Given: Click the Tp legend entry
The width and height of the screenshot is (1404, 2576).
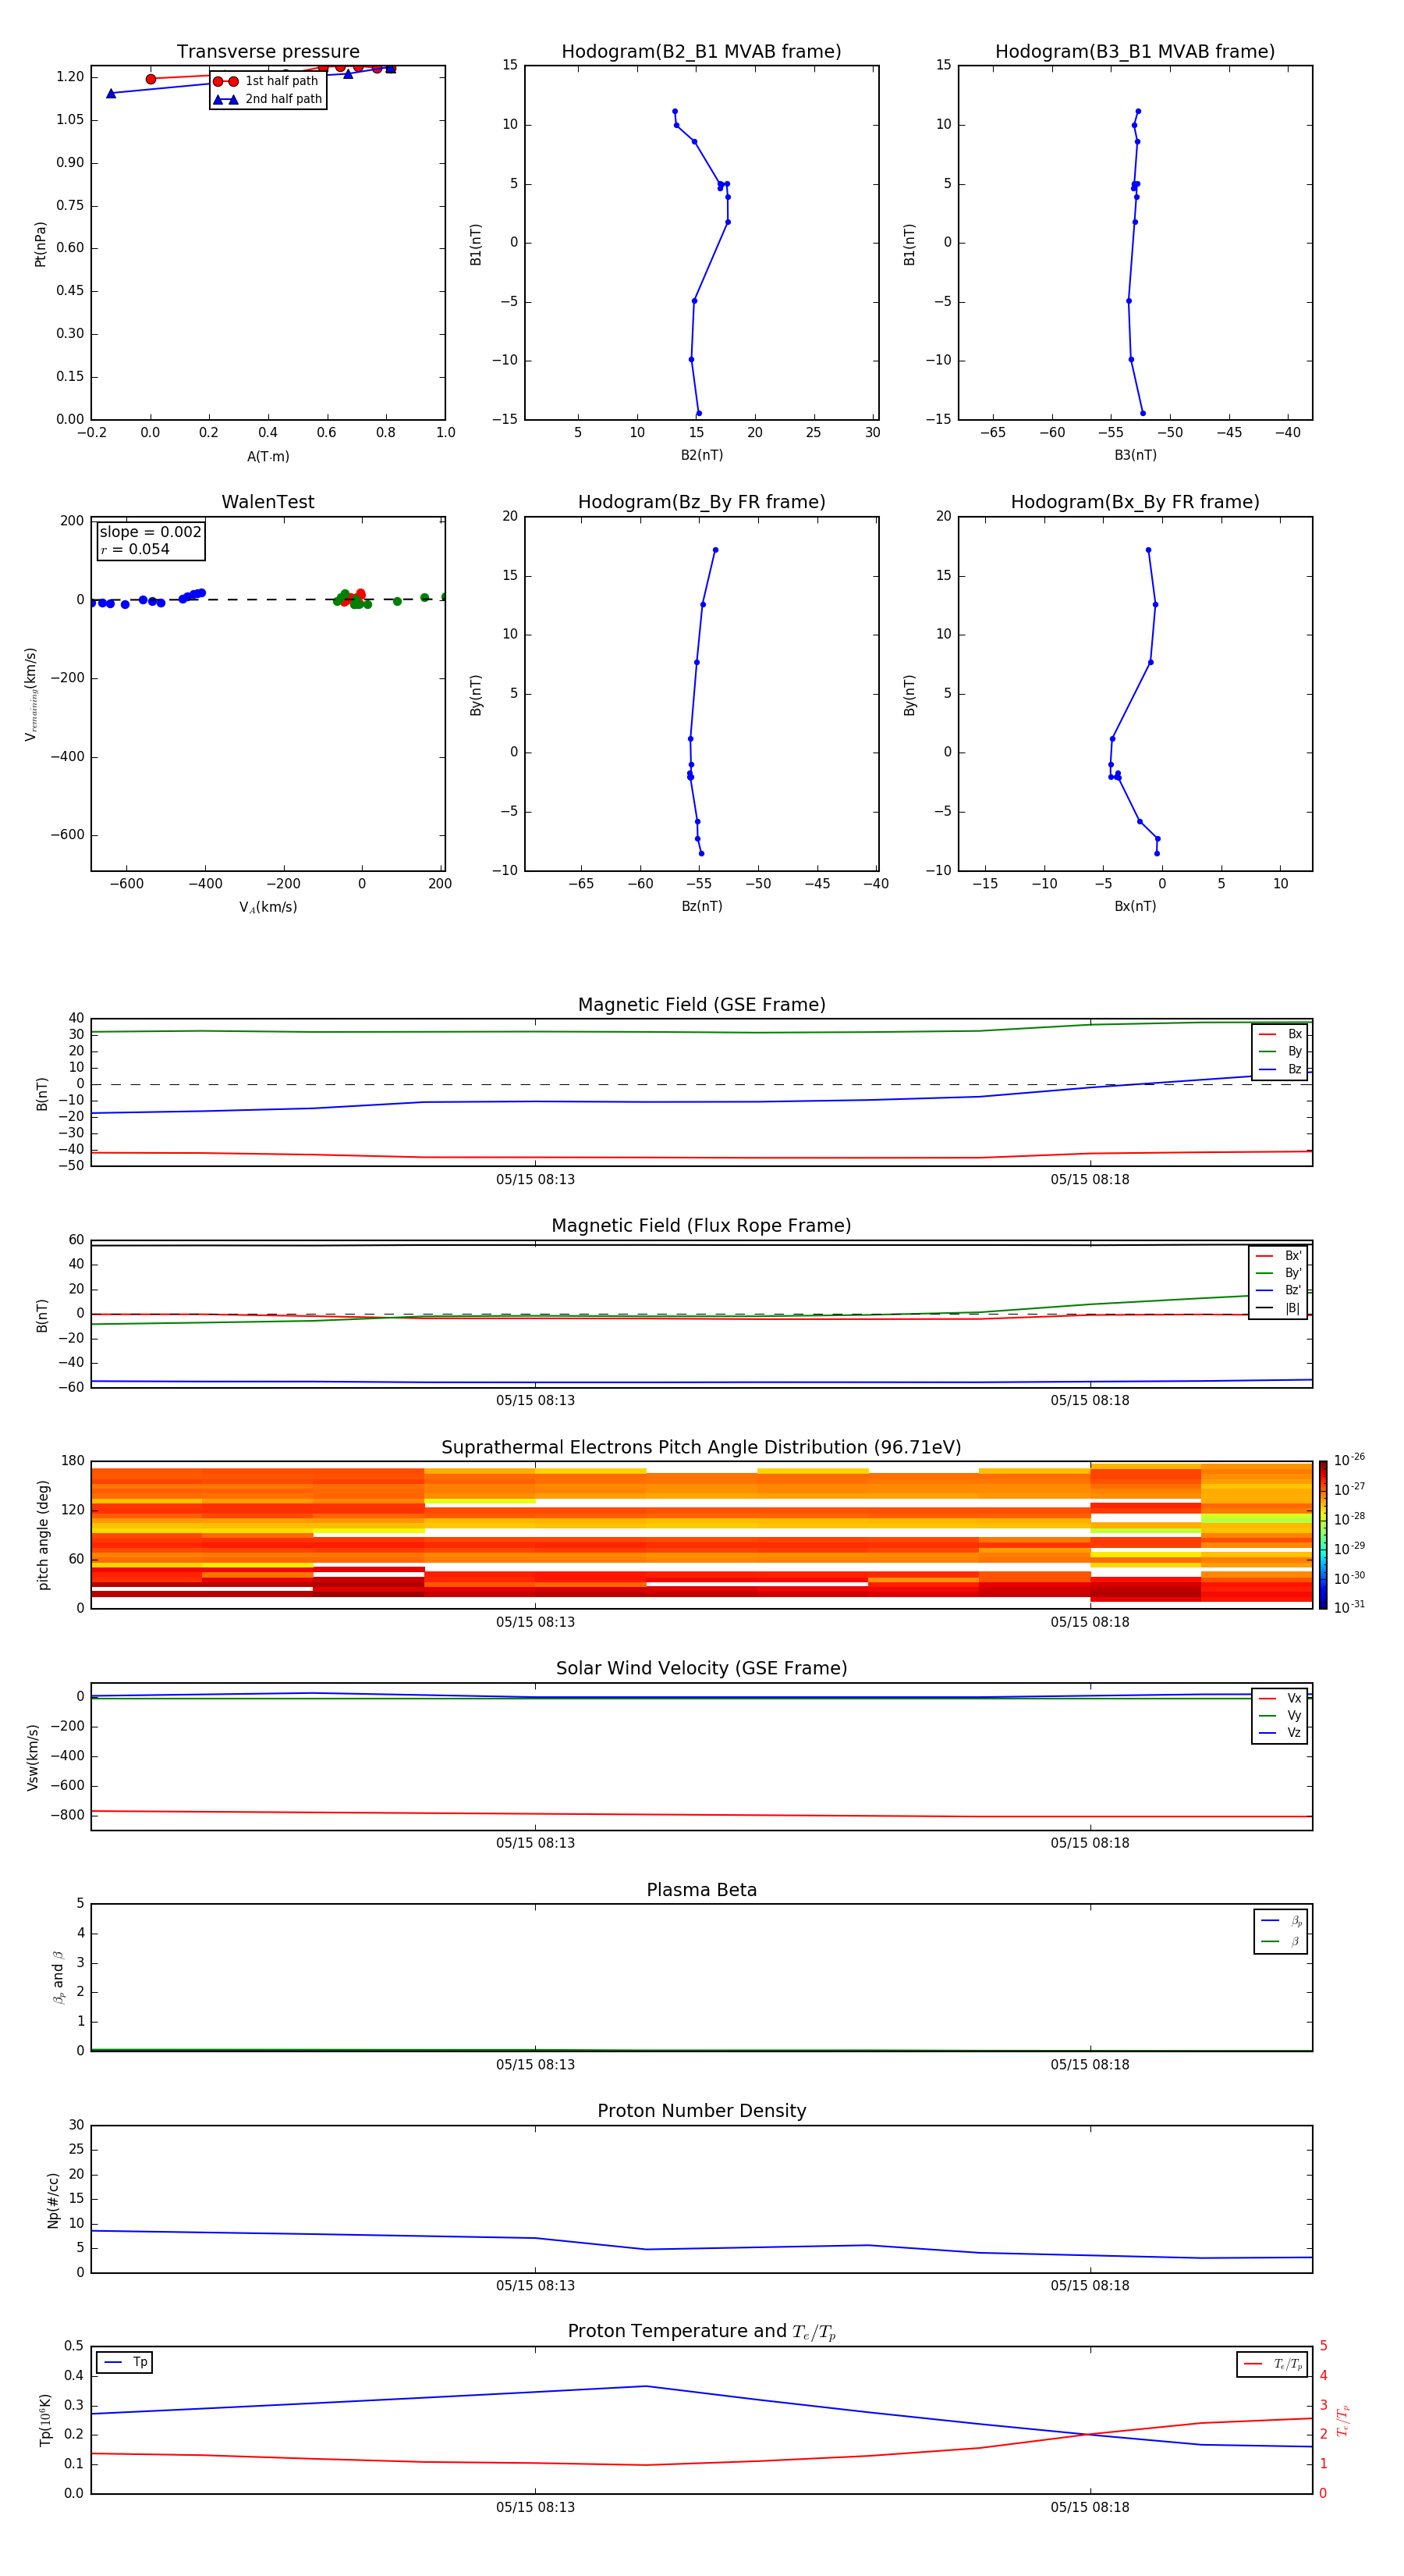Looking at the screenshot, I should 125,2362.
